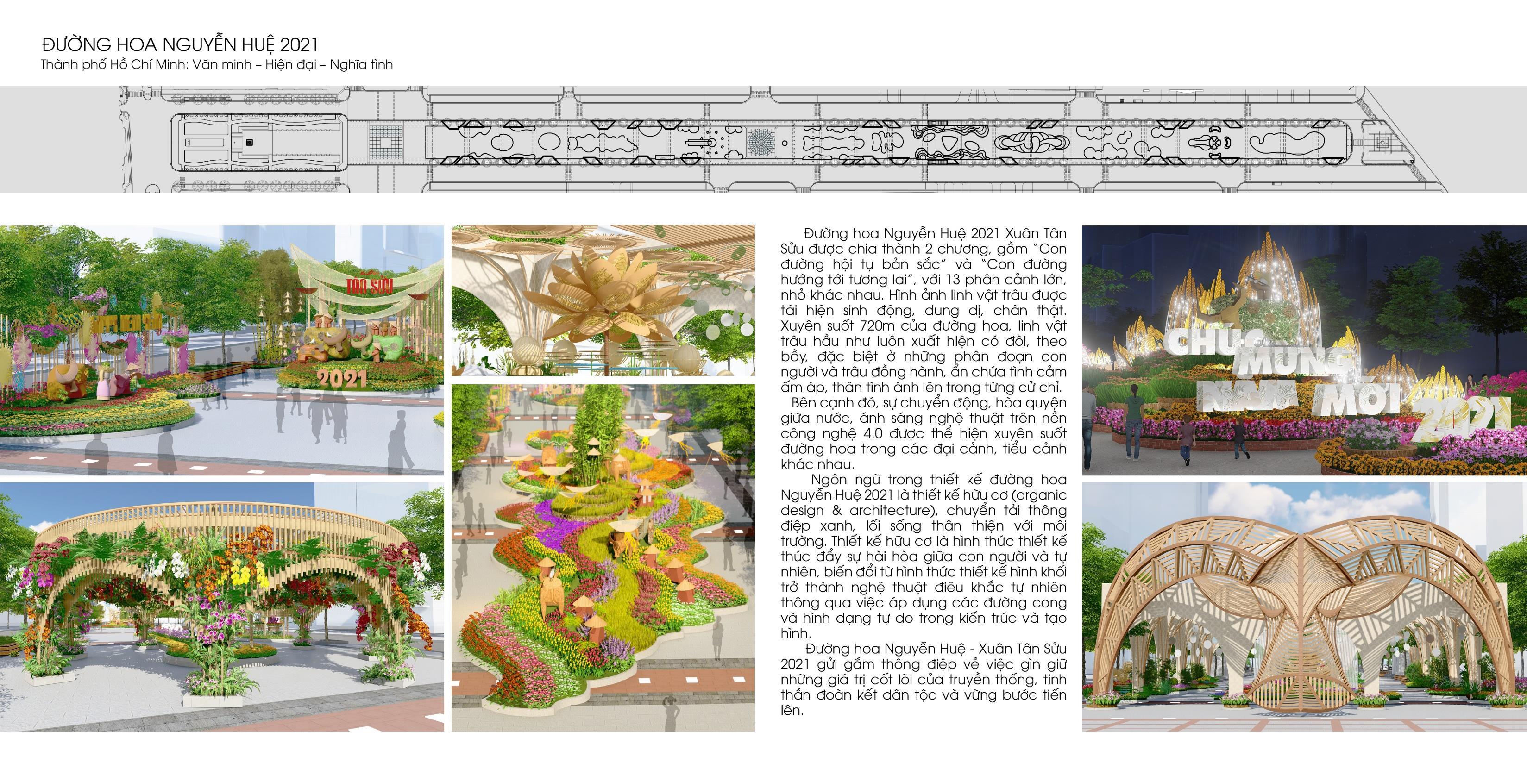Click the paragraph starting 'Bên cạnh đó'

click(x=923, y=433)
